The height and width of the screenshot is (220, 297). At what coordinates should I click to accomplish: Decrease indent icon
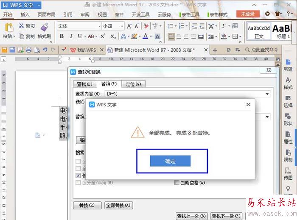(x=194, y=26)
